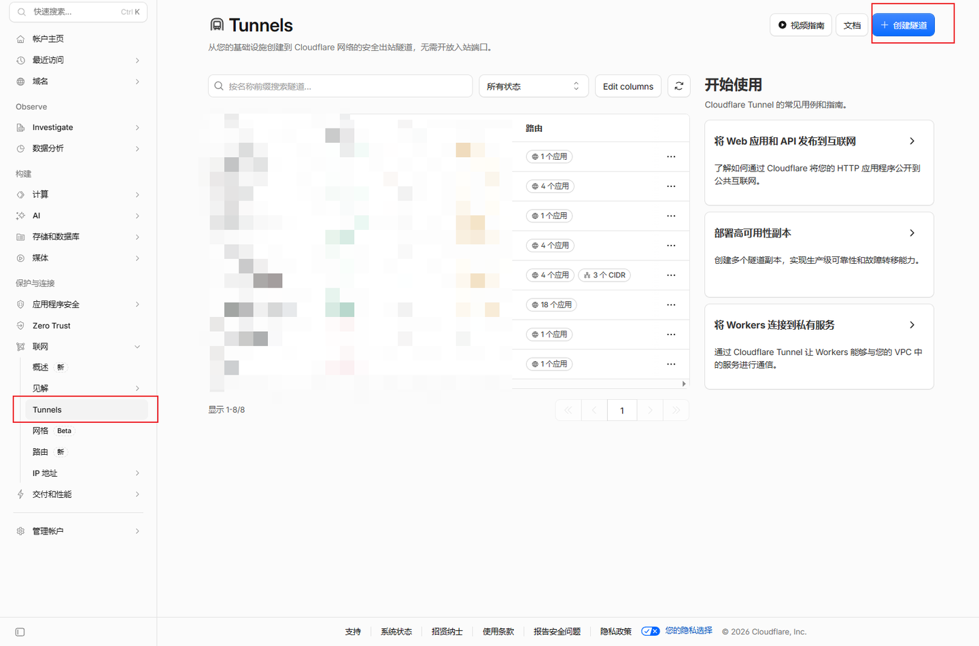Image resolution: width=979 pixels, height=646 pixels.
Task: Select page 1 in pagination
Action: [x=622, y=410]
